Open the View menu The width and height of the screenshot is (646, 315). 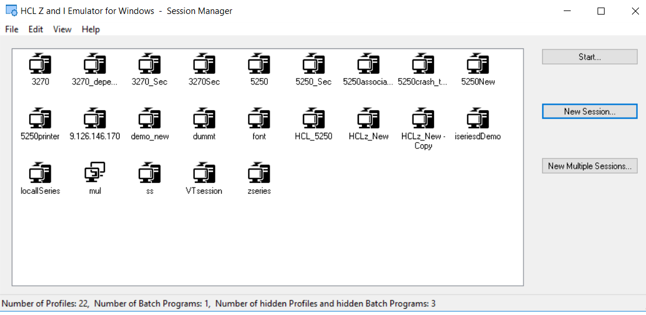click(x=62, y=29)
